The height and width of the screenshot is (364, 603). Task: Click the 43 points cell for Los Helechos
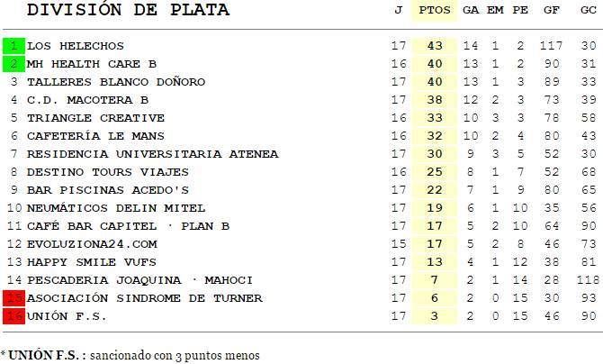click(x=436, y=46)
